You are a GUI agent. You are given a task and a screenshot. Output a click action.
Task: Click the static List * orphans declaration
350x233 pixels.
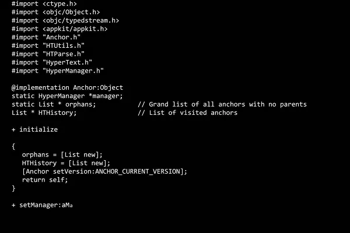54,104
